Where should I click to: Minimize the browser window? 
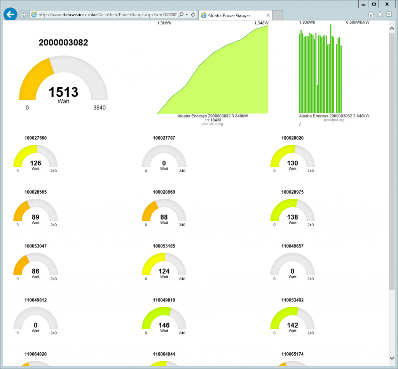tap(363, 4)
